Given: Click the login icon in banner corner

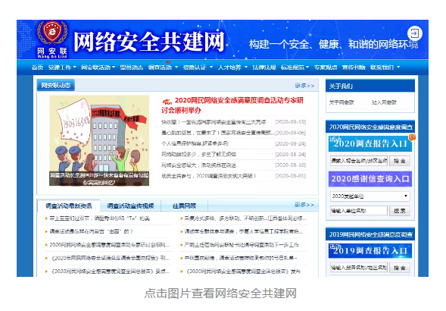Looking at the screenshot, I should 415,33.
